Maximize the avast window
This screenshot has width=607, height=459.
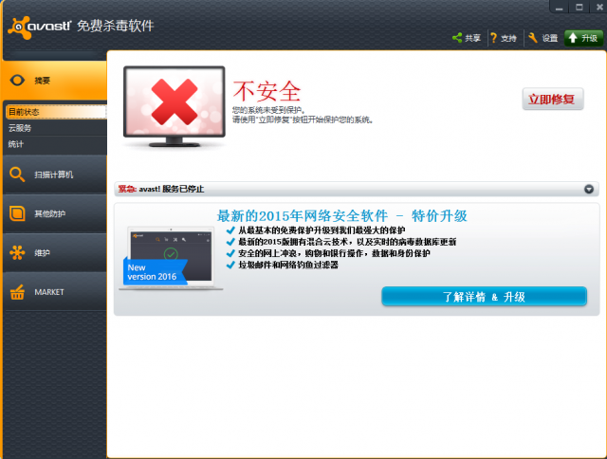pyautogui.click(x=579, y=7)
